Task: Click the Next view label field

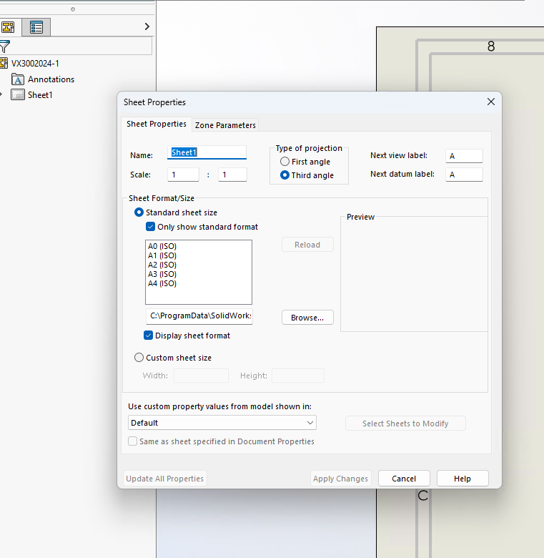Action: click(464, 156)
